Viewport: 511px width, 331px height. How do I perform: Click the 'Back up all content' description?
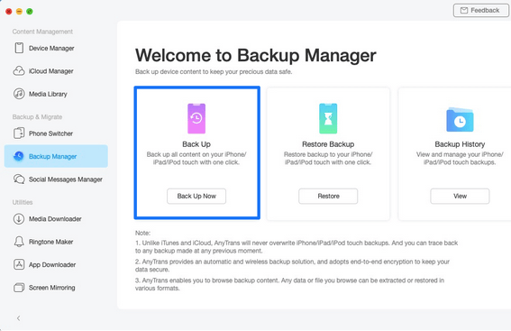(x=196, y=158)
